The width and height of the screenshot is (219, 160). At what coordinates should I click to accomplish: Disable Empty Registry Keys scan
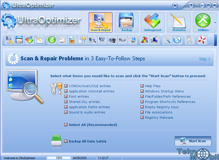pyautogui.click(x=142, y=107)
